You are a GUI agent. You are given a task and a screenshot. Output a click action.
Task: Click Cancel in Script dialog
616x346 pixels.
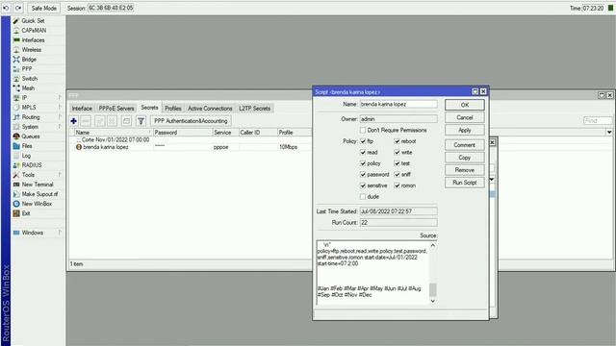(x=465, y=117)
